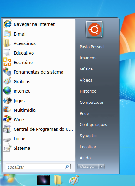Click the shield icon for Ferramentas de sistema
135x186 pixels.
click(x=7, y=71)
